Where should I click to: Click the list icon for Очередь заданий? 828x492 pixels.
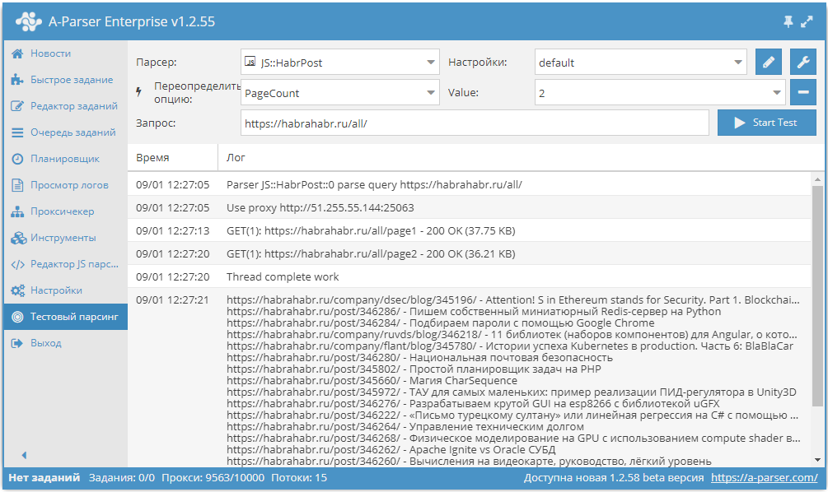point(17,132)
